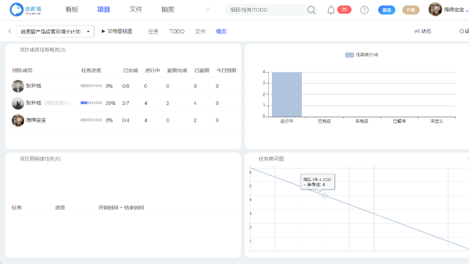Click the 29% progress value
The image size is (469, 264).
(111, 103)
